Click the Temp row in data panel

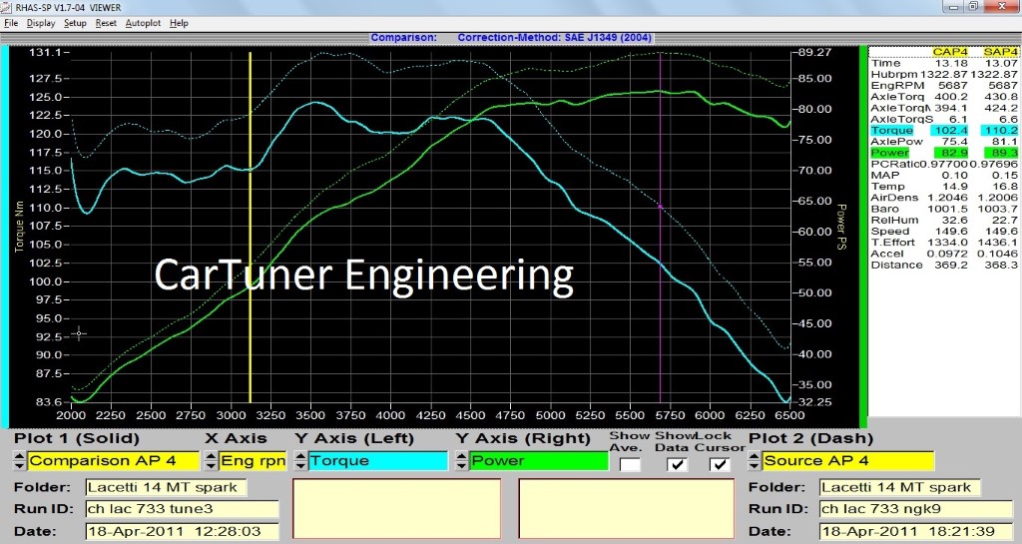[x=944, y=187]
